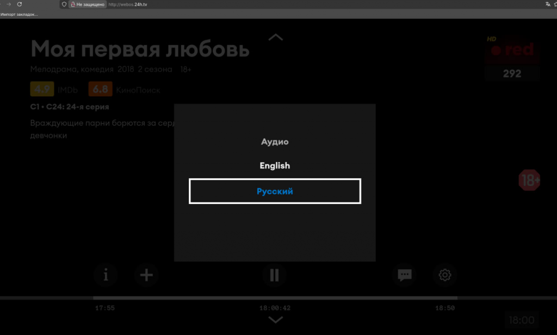
Task: Click the genre text Мелодрама, комедия
Action: point(72,69)
